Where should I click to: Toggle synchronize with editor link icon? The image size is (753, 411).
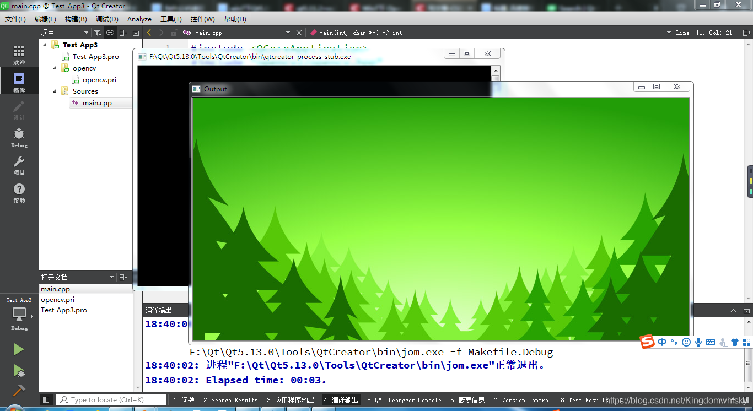(x=110, y=33)
